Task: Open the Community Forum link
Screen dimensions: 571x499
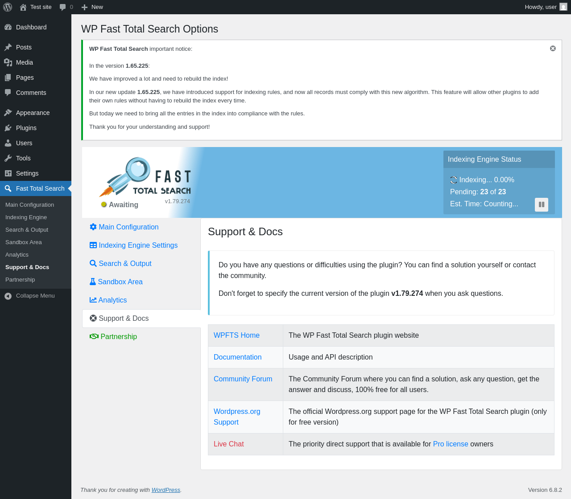Action: click(x=243, y=379)
